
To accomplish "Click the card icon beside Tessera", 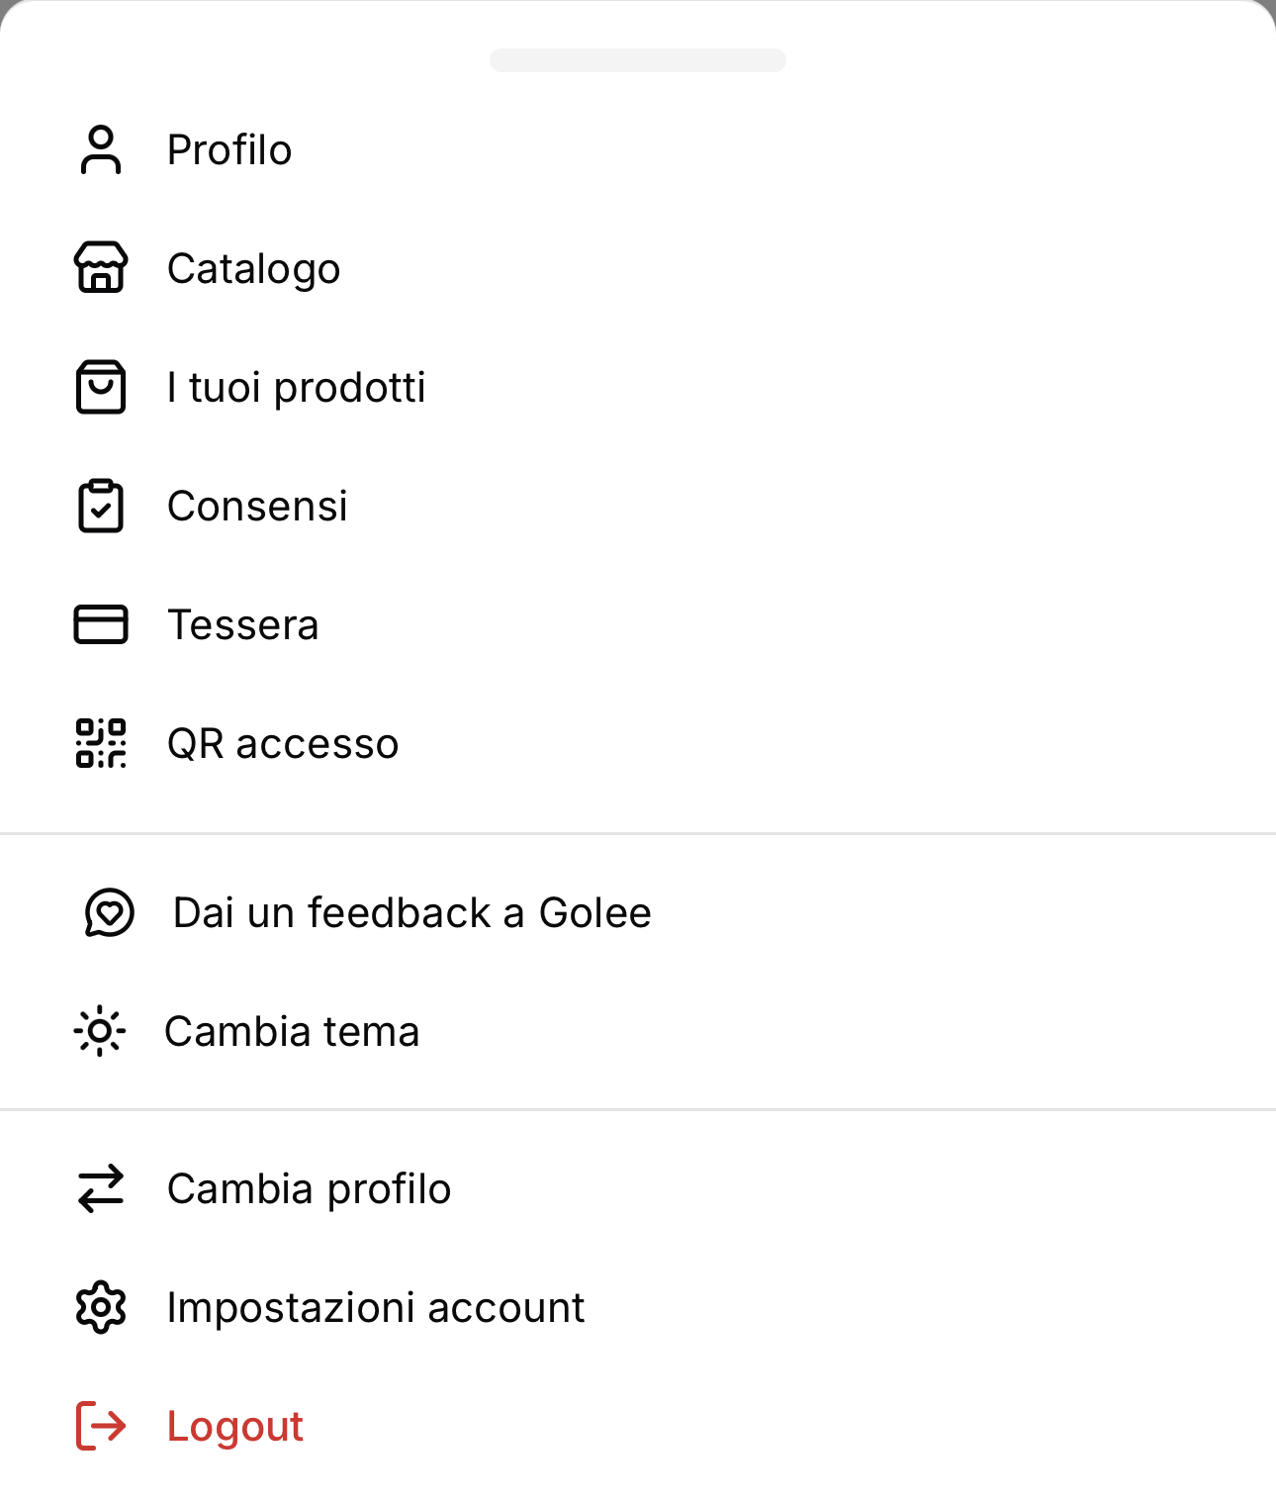I will (x=101, y=624).
